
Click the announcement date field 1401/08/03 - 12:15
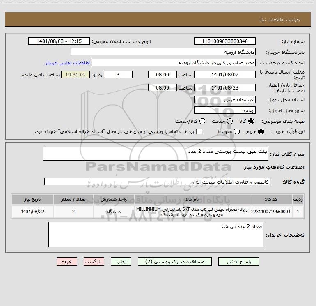[x=59, y=41]
